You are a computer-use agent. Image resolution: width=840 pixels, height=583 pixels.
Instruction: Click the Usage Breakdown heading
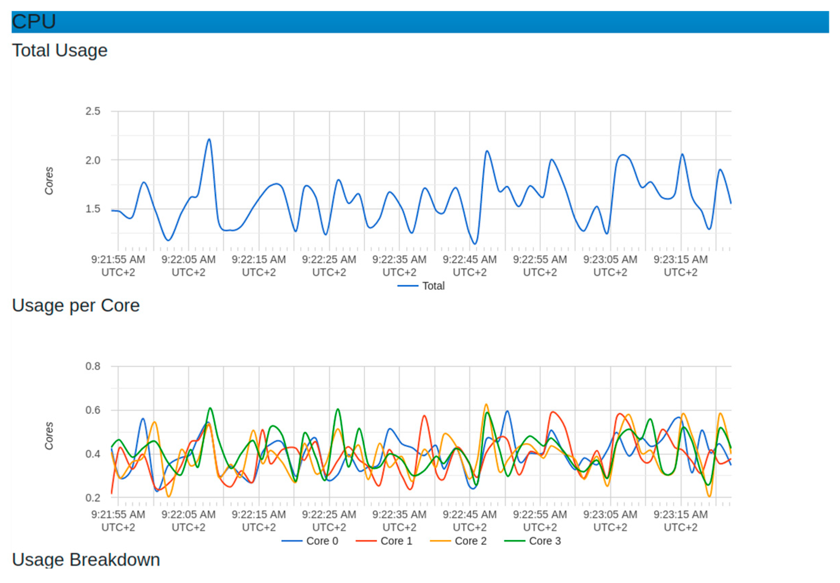(86, 560)
